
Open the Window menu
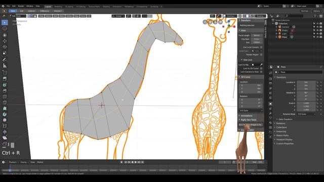click(30, 6)
